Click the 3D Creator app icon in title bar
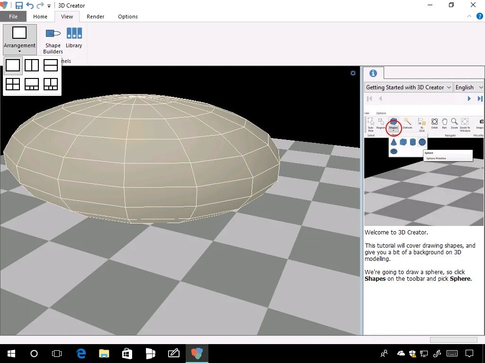 click(4, 5)
